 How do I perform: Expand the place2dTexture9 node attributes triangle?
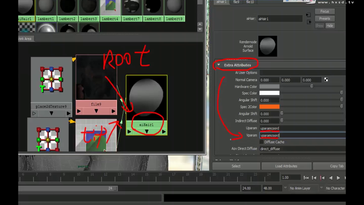point(51,114)
